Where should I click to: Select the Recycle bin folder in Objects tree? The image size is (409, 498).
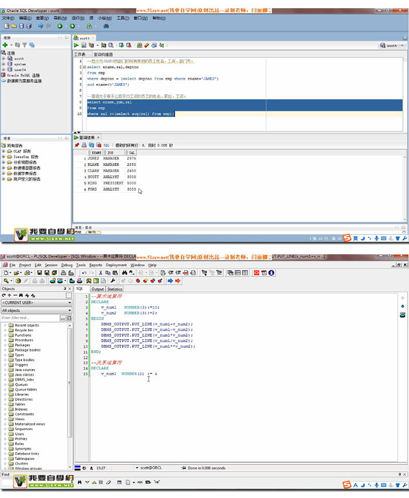(24, 330)
